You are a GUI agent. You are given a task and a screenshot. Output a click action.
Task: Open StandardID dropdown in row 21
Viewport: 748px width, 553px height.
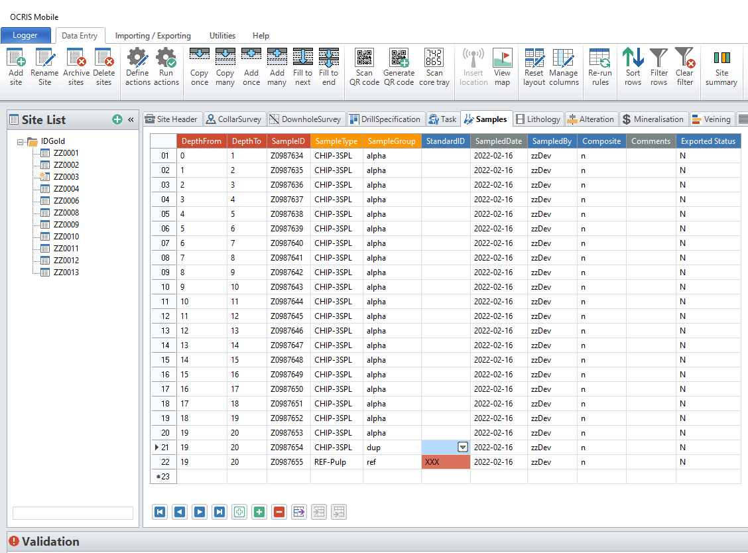(x=463, y=448)
